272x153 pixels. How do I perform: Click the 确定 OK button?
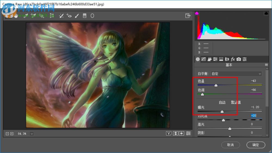coord(256,145)
